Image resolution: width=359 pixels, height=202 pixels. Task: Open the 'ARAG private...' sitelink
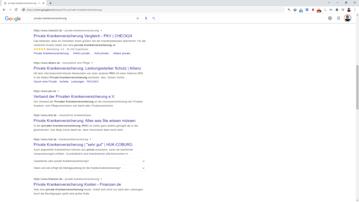[x=83, y=53]
